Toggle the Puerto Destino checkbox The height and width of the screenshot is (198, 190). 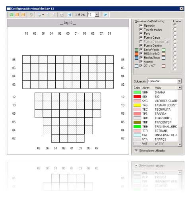coord(141,45)
